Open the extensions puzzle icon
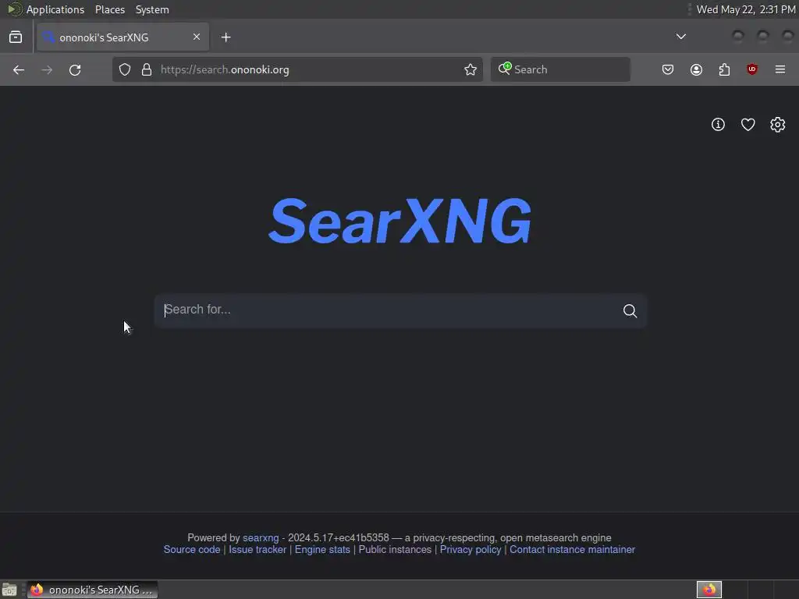Image resolution: width=799 pixels, height=599 pixels. click(x=724, y=69)
